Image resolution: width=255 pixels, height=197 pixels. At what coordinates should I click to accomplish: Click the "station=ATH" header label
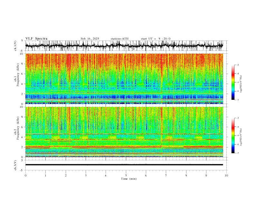tap(119, 39)
